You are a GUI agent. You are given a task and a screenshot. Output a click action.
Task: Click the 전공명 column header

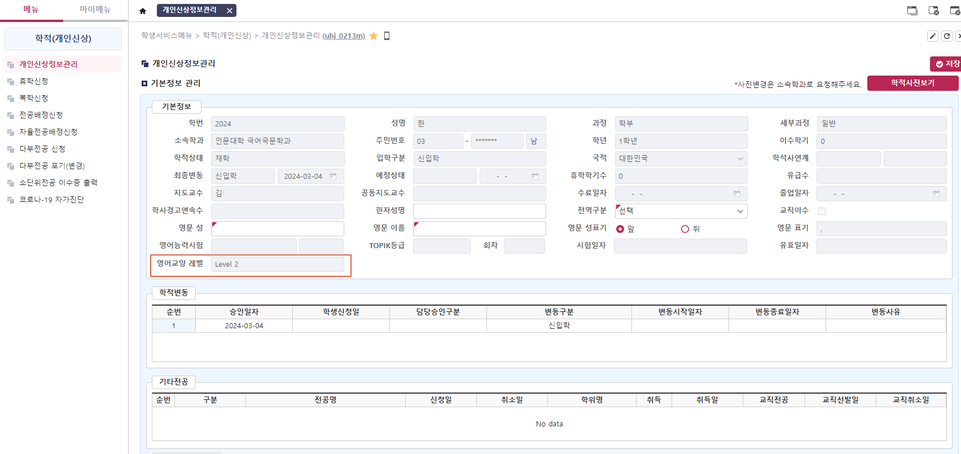(326, 400)
